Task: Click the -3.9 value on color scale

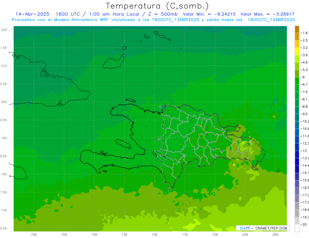Action: tap(304, 55)
